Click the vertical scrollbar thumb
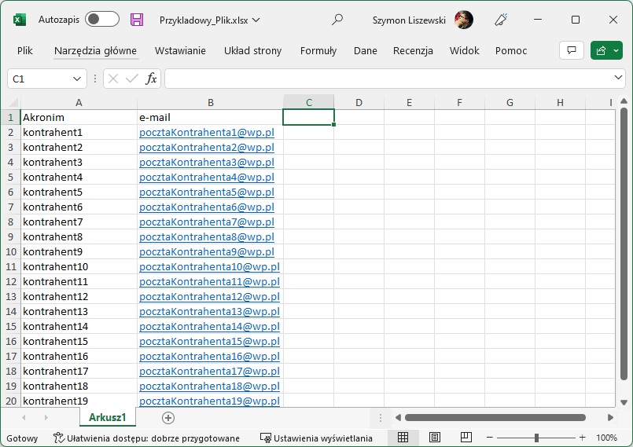The width and height of the screenshot is (633, 447). pos(624,244)
